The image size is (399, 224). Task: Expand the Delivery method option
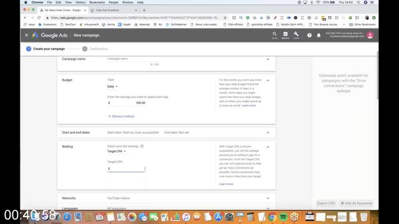(x=121, y=116)
